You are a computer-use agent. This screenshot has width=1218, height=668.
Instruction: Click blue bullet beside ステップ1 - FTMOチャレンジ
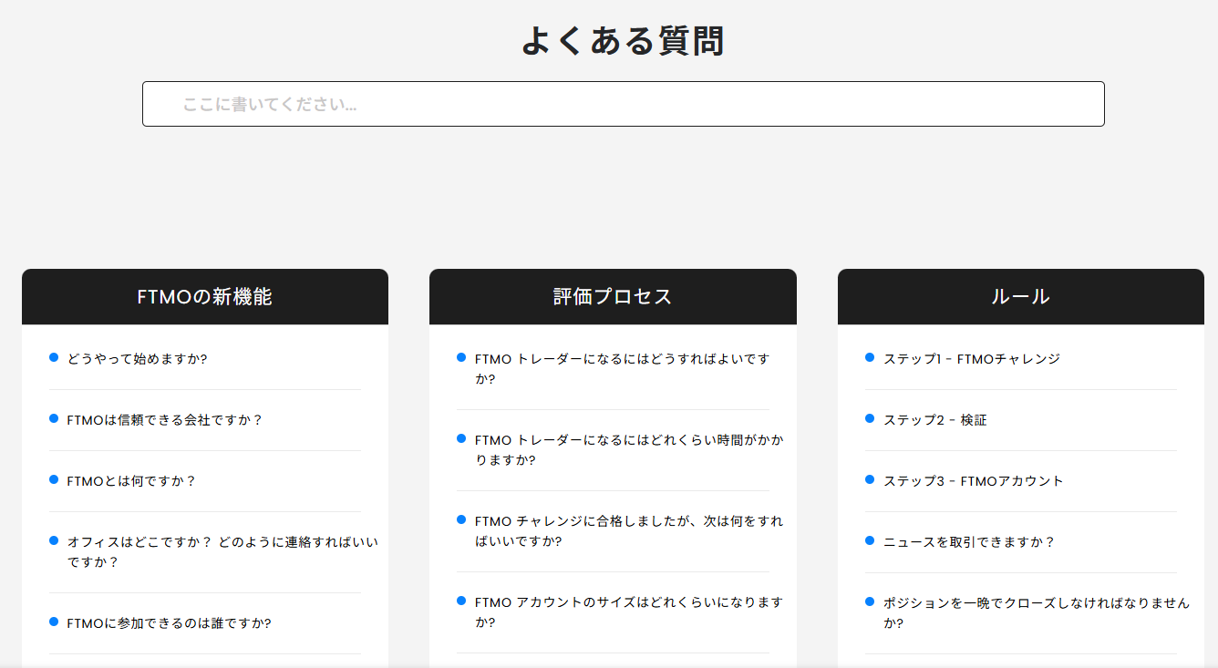(x=870, y=357)
